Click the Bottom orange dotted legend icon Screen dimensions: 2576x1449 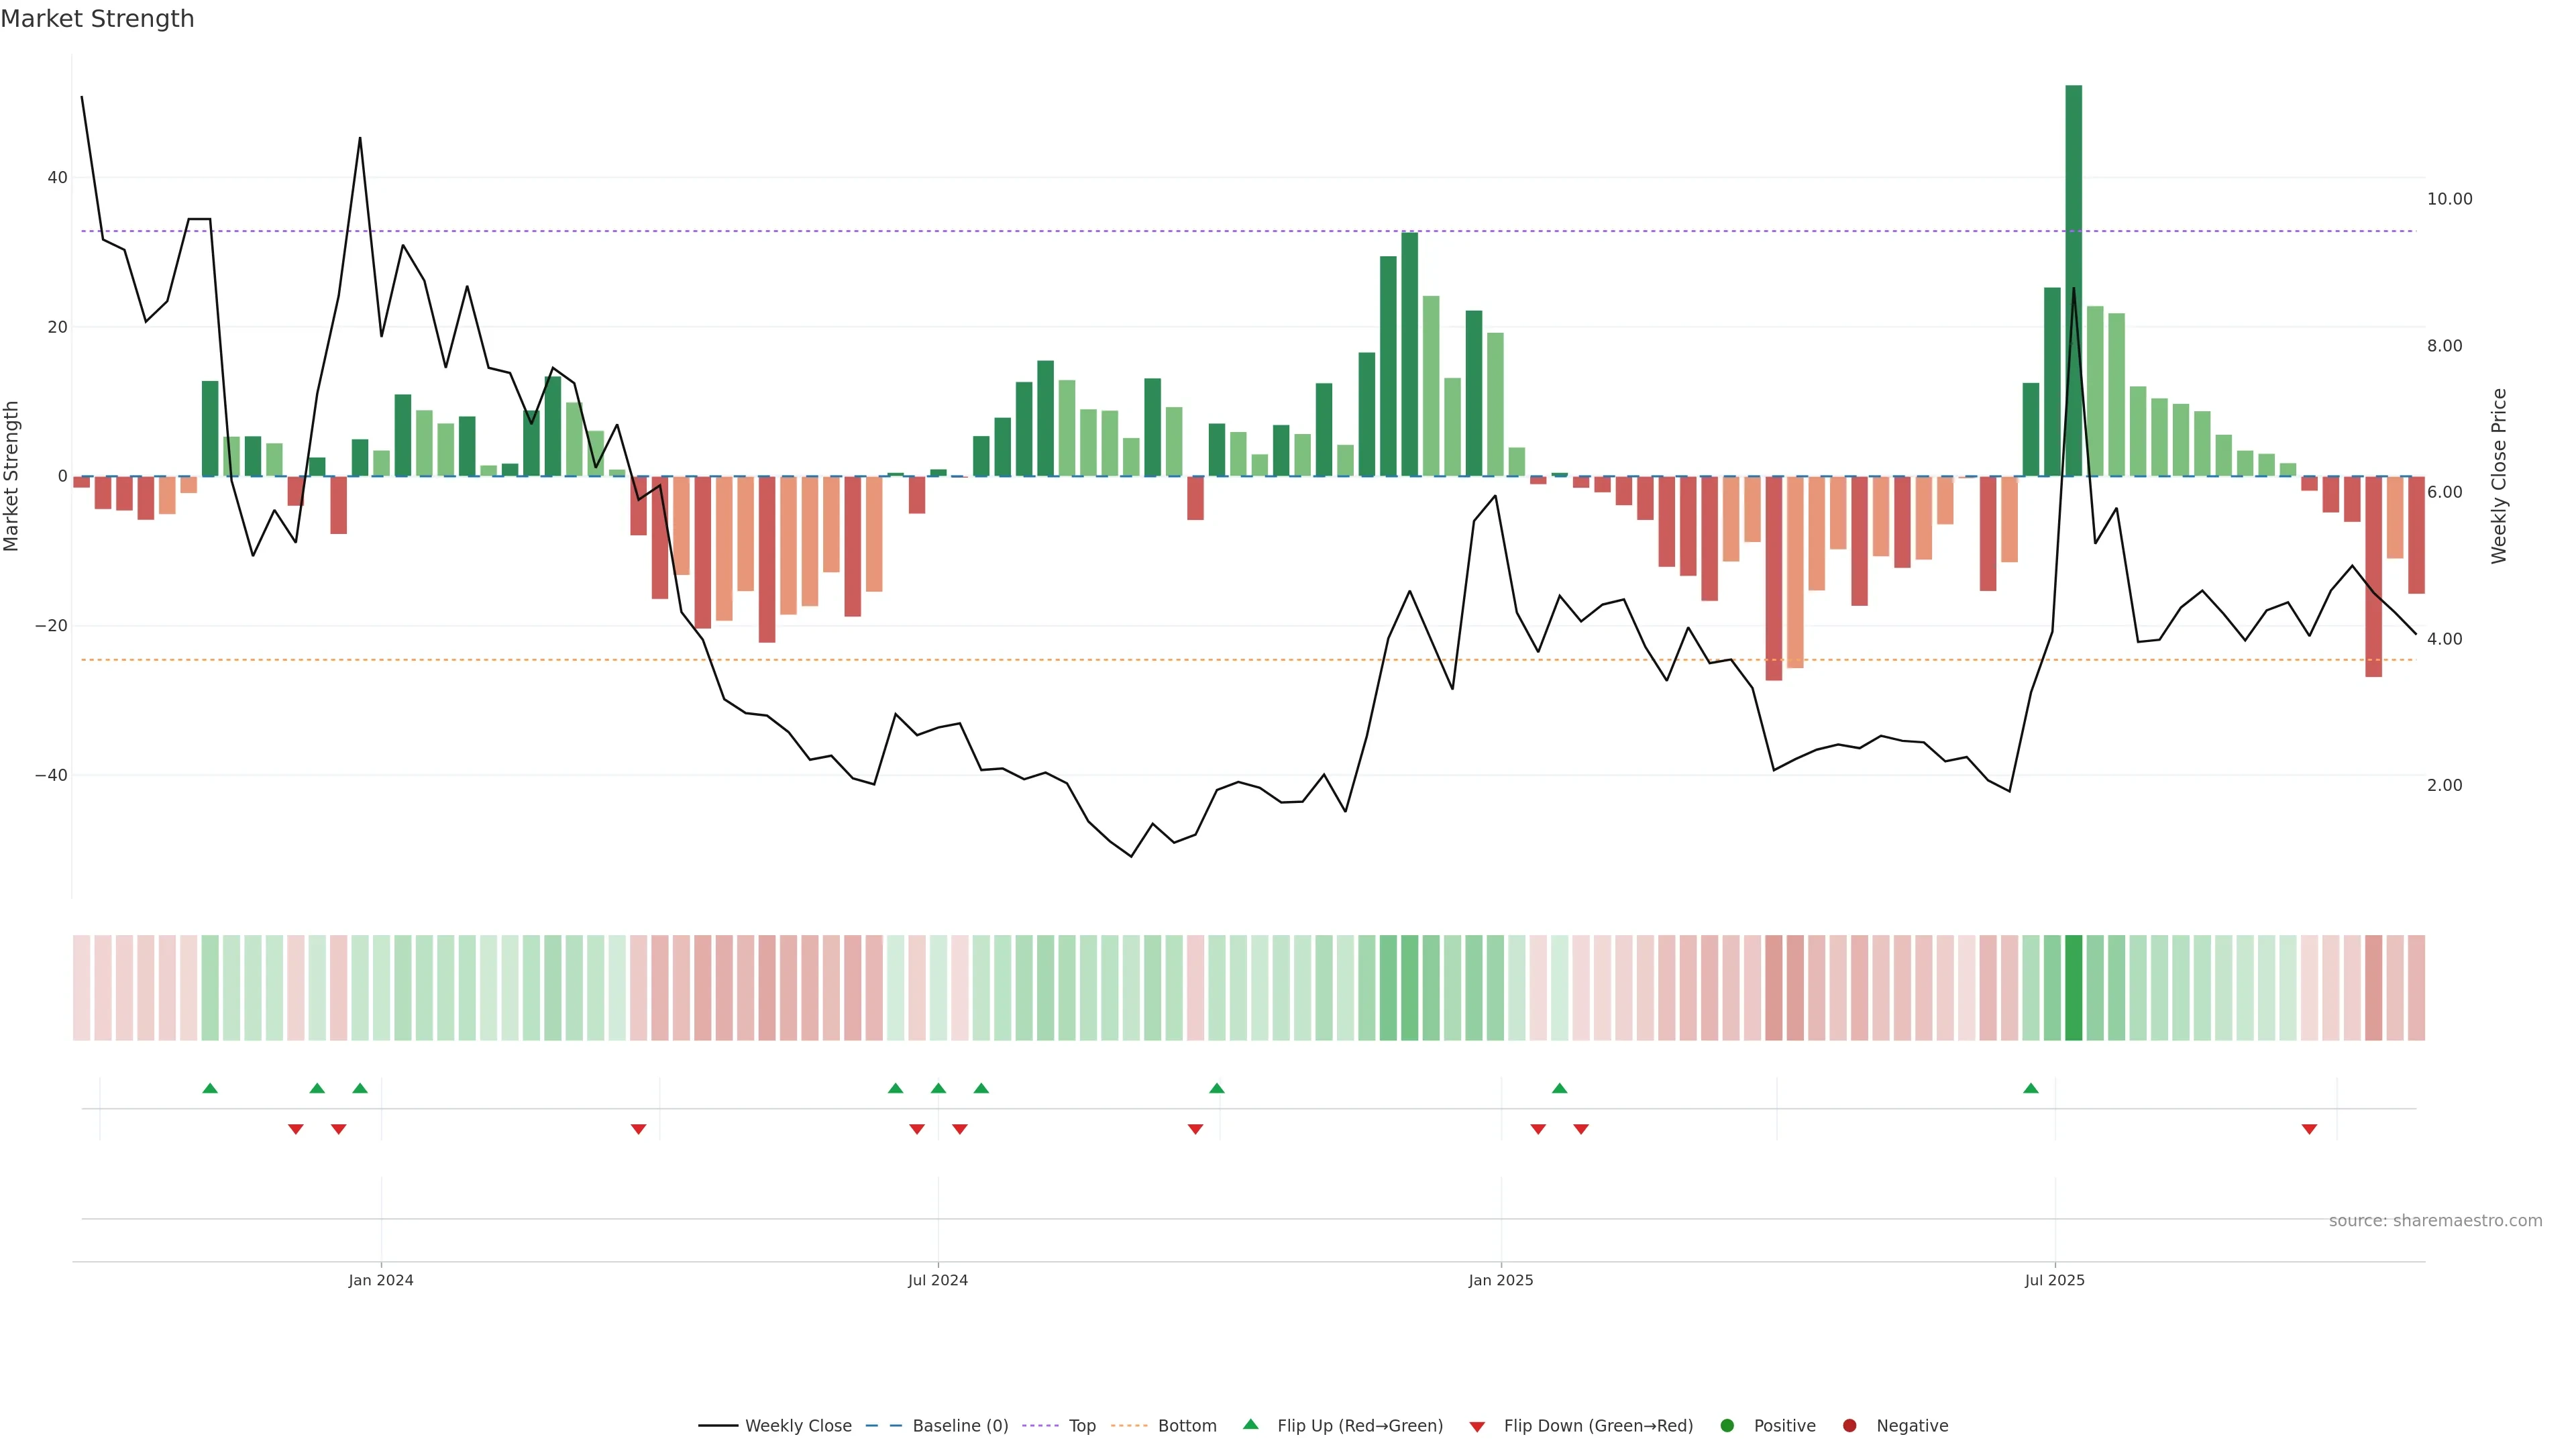pos(1129,1426)
